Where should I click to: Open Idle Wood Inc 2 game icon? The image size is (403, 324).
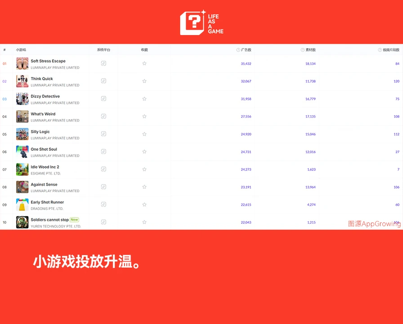22,170
